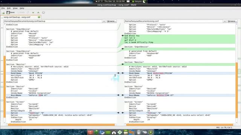Copy BoardName line to the right pane
This screenshot has width=241, height=135.
tap(118, 95)
